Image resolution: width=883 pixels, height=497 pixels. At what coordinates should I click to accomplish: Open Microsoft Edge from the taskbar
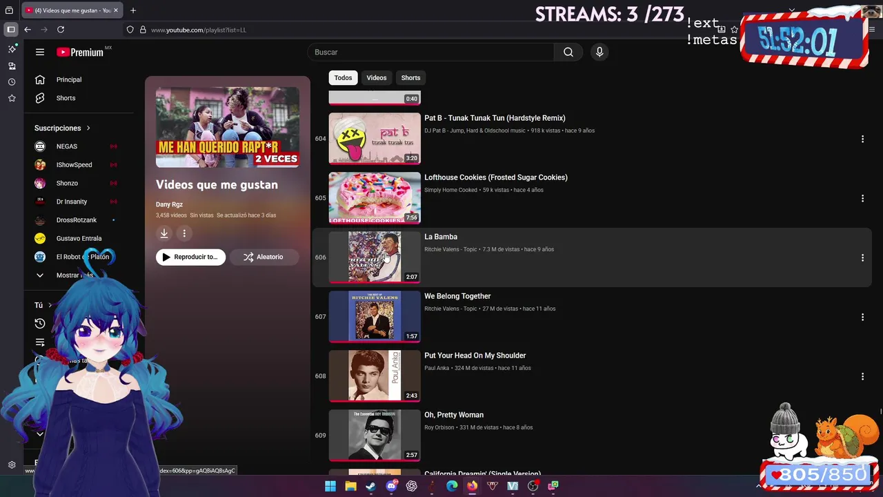tap(452, 486)
